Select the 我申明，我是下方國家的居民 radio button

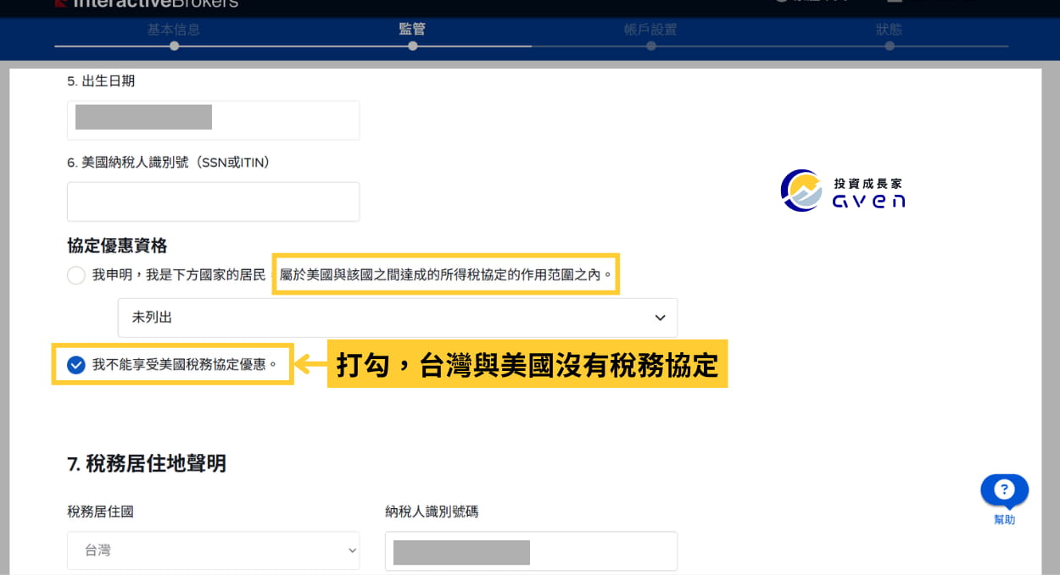click(x=76, y=275)
